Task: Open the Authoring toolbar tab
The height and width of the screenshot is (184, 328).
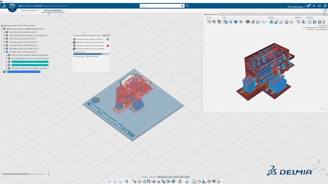Action: coord(152,177)
